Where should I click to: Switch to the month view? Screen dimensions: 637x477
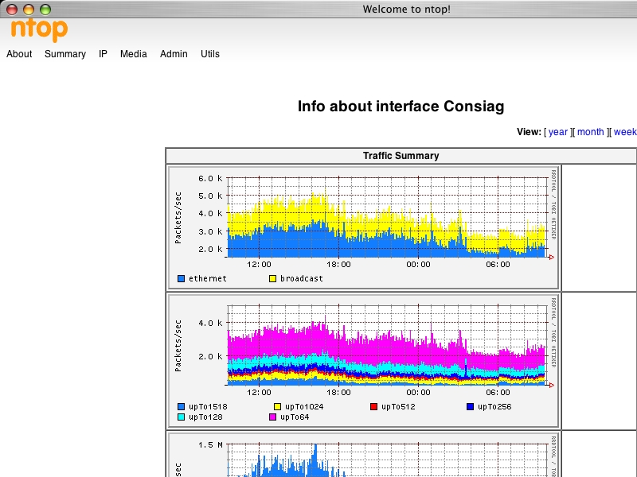[590, 132]
